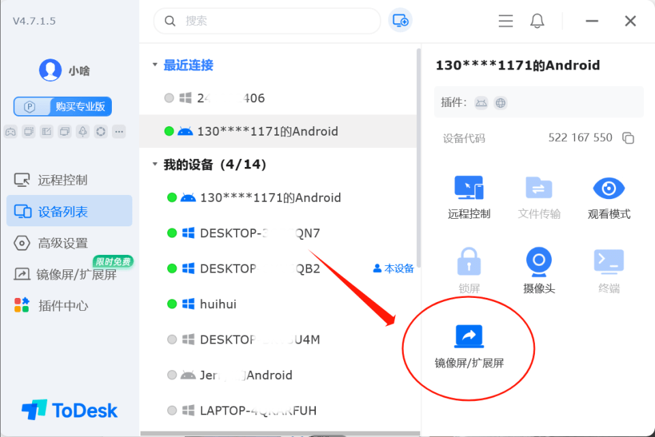Select 设备列表 in the left sidebar
This screenshot has width=655, height=437.
(x=70, y=211)
